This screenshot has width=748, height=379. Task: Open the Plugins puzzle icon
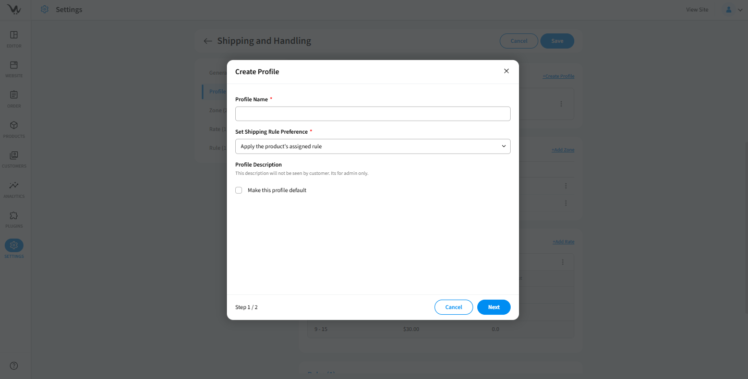coord(14,216)
